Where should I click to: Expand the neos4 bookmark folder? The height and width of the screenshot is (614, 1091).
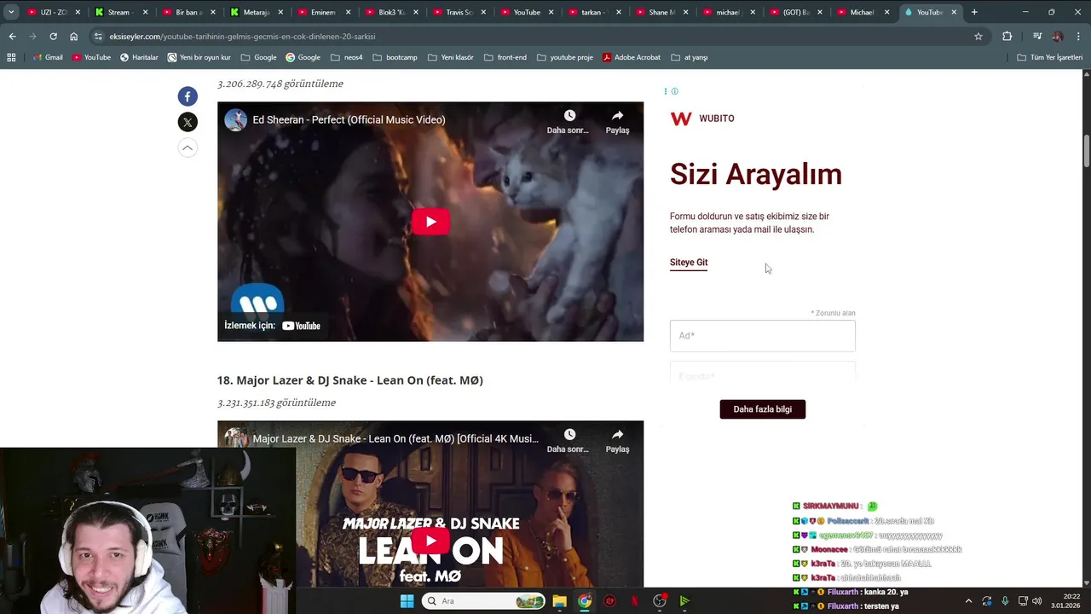(347, 57)
